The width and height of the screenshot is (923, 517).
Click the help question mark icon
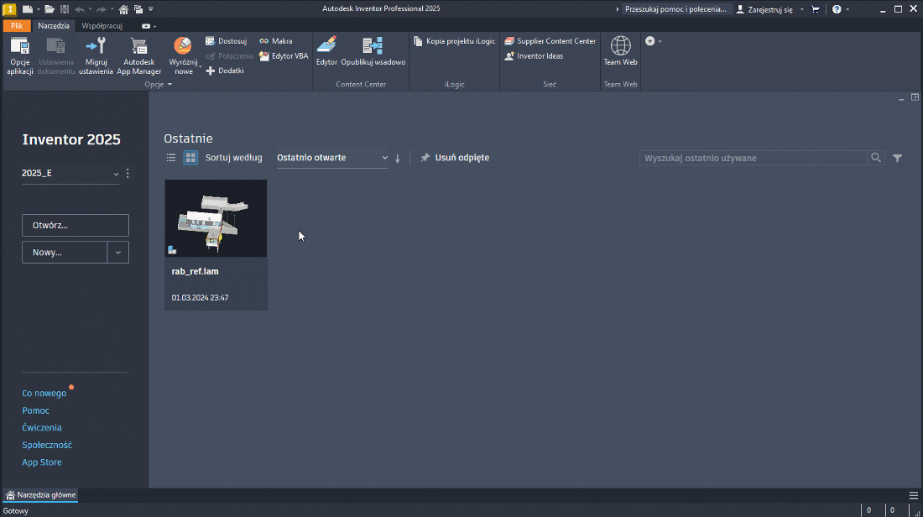pyautogui.click(x=837, y=9)
